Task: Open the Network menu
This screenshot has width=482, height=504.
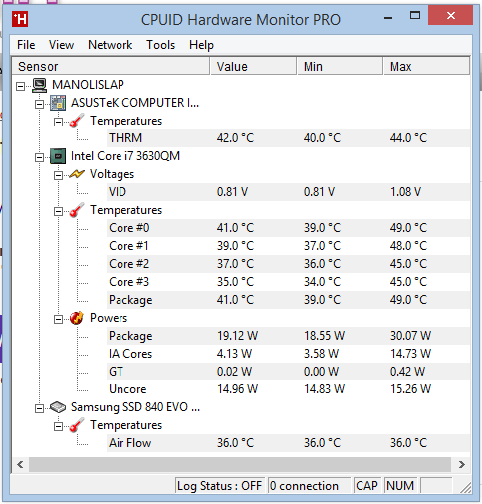Action: coord(111,45)
